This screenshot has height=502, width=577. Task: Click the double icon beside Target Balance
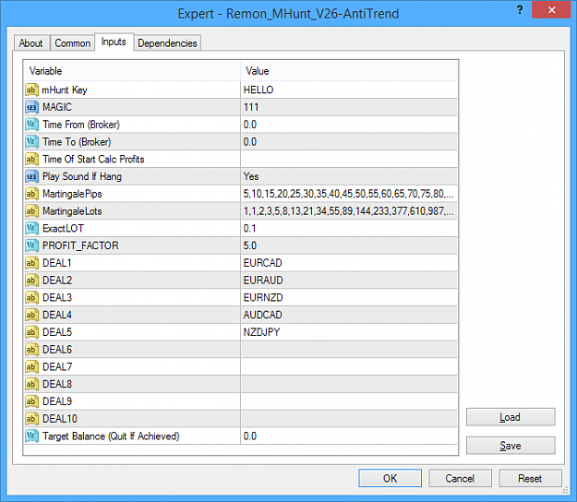[31, 436]
